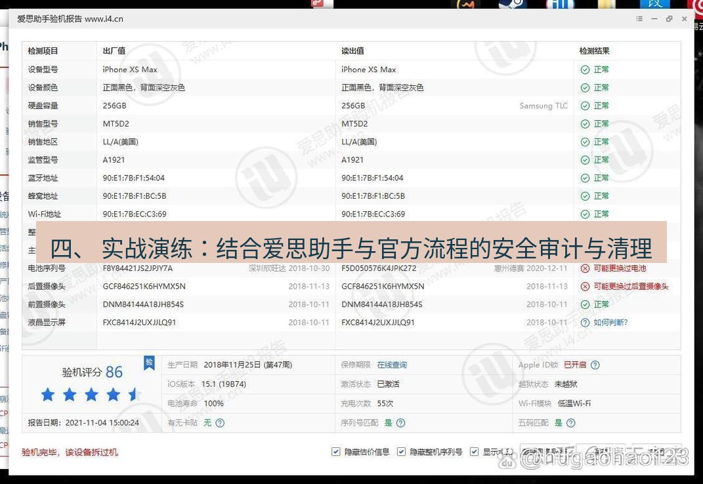Click 验机完毕，该设备拆过机 status message
703x484 pixels.
(x=70, y=452)
